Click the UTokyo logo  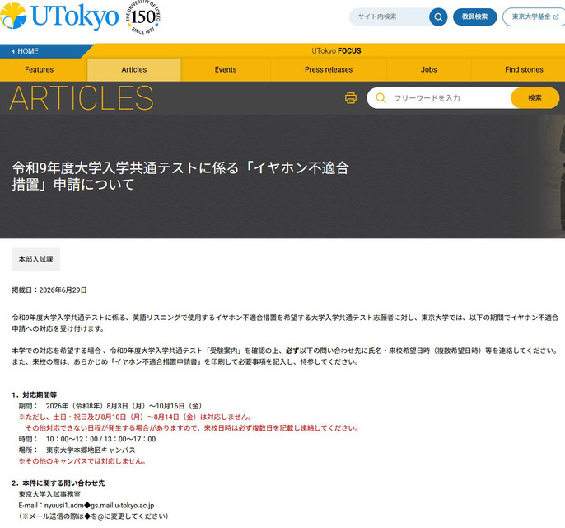click(59, 16)
